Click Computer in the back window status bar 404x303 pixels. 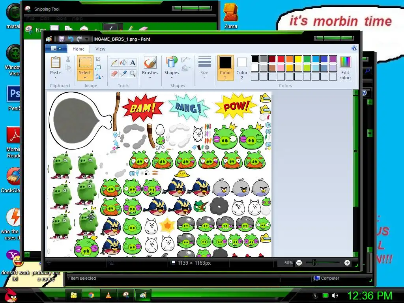click(x=326, y=278)
